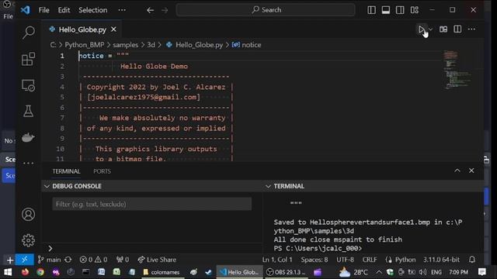497x279 pixels.
Task: Change the UTF-8 encoding
Action: click(x=345, y=260)
